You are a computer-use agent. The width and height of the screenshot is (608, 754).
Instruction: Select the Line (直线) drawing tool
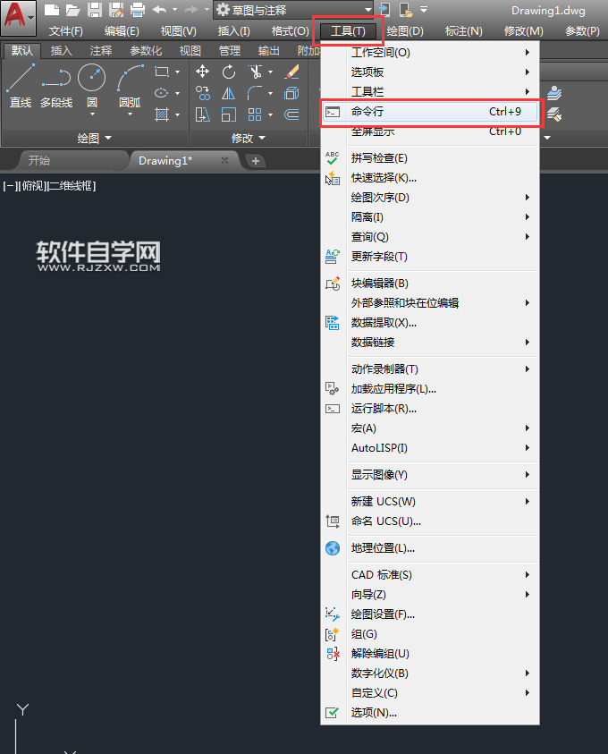pyautogui.click(x=21, y=85)
